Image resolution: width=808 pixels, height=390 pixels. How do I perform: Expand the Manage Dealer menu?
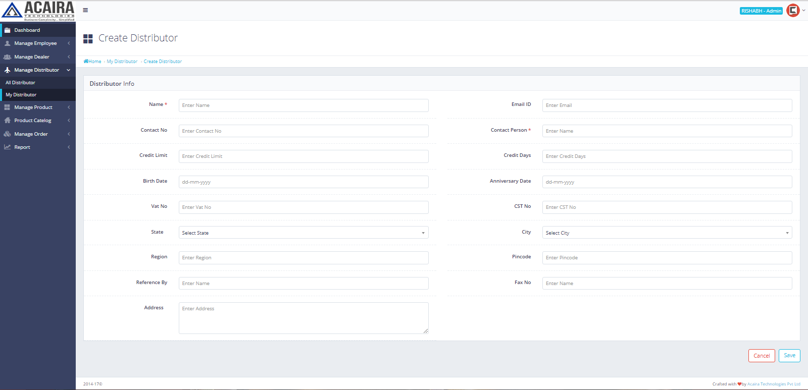click(68, 57)
